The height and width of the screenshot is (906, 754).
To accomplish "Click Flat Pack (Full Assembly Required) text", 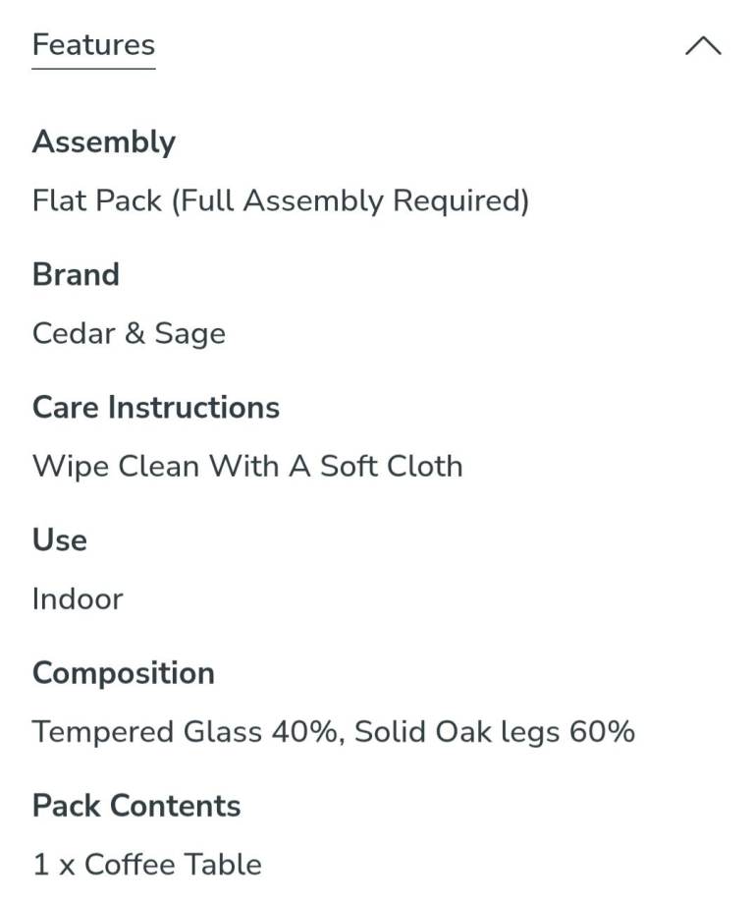I will pyautogui.click(x=281, y=201).
